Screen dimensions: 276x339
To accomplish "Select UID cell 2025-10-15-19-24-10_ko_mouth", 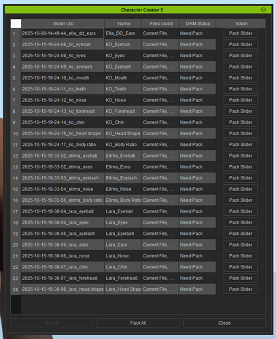I will 63,77.
